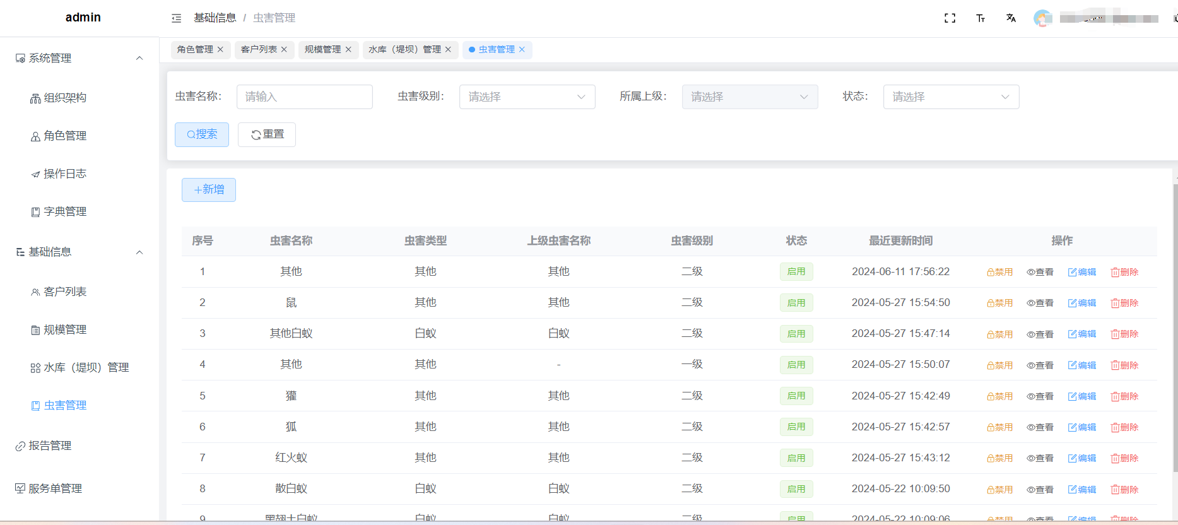Screen dimensions: 1178x525
Task: Open 报告管理 in the sidebar
Action: tap(50, 445)
